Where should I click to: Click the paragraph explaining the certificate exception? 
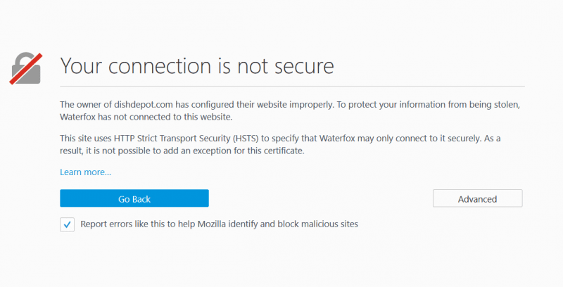(281, 144)
